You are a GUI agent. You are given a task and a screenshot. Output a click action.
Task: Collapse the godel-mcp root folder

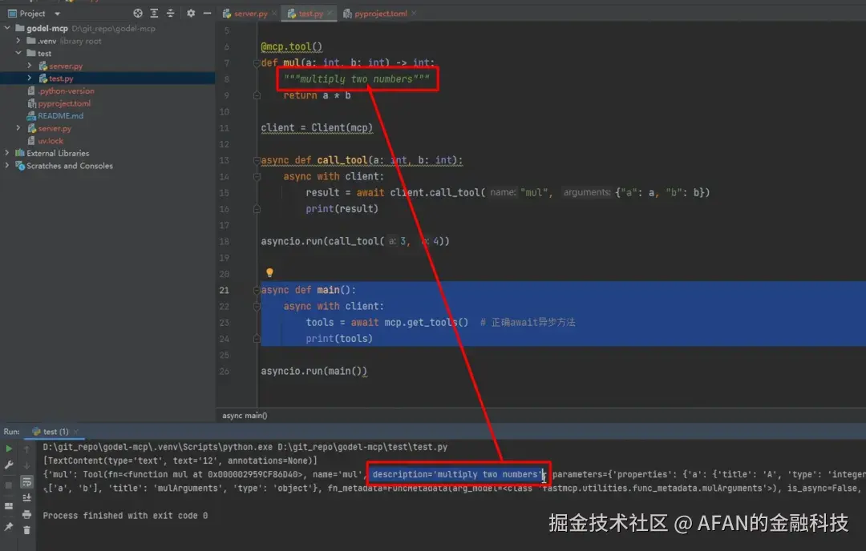pos(7,27)
